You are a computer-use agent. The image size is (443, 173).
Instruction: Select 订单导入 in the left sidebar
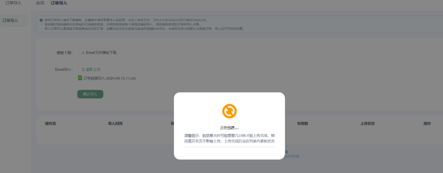tap(10, 20)
